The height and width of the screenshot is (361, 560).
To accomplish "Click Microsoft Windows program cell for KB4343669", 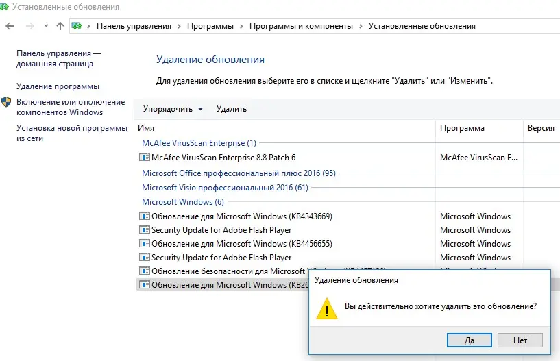I will (476, 216).
